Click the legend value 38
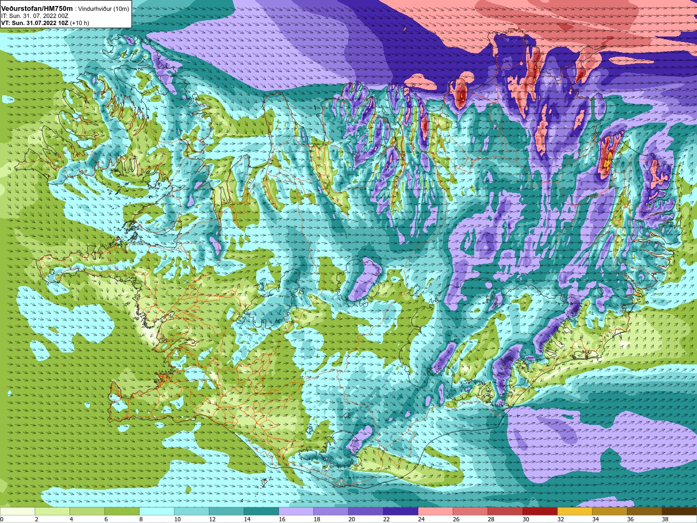 point(665,519)
